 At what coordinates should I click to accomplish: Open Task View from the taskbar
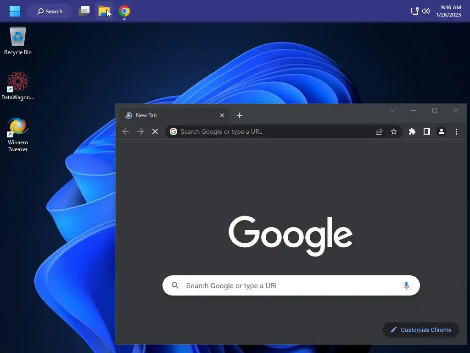[84, 11]
